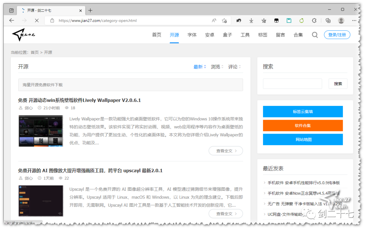Open the Extensions puzzle icon
The height and width of the screenshot is (230, 366).
[x=314, y=21]
